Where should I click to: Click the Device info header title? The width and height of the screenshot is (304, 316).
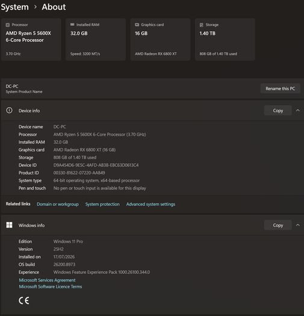click(29, 111)
